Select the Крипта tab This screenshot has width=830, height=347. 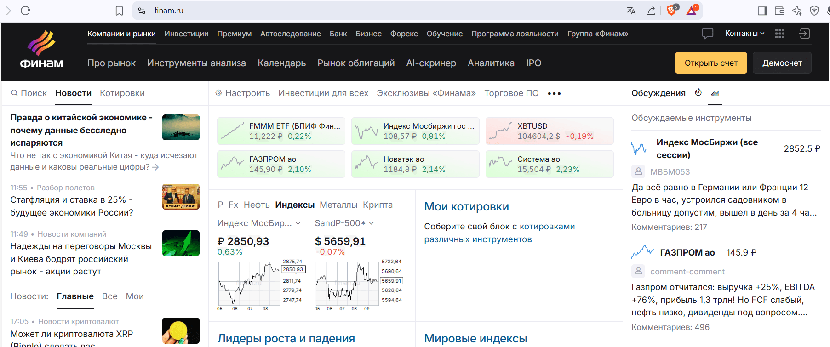(378, 205)
